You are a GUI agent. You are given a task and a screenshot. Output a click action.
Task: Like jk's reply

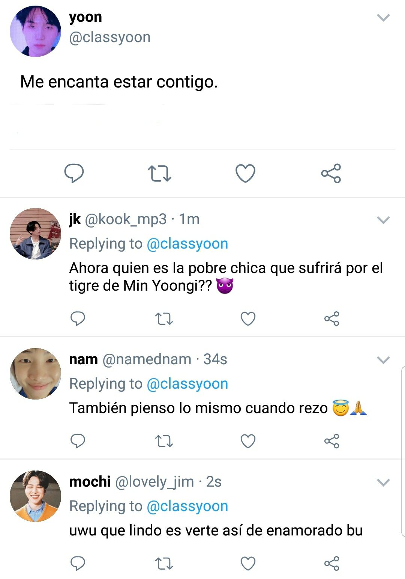[x=248, y=318]
